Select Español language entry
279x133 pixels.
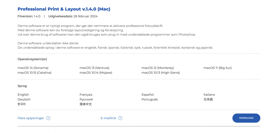click(148, 95)
